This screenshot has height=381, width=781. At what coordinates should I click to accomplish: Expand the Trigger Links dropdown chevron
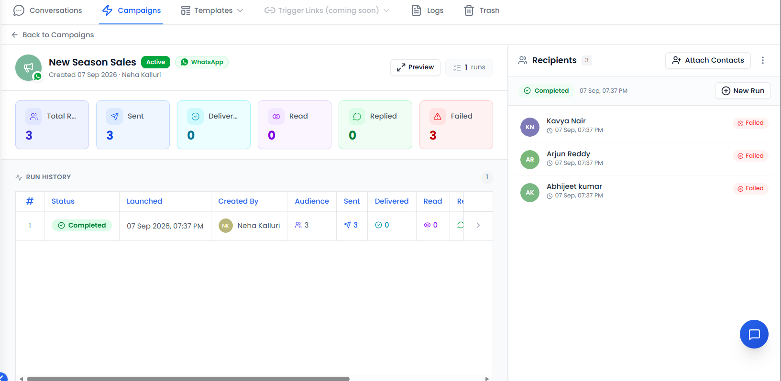coord(386,11)
